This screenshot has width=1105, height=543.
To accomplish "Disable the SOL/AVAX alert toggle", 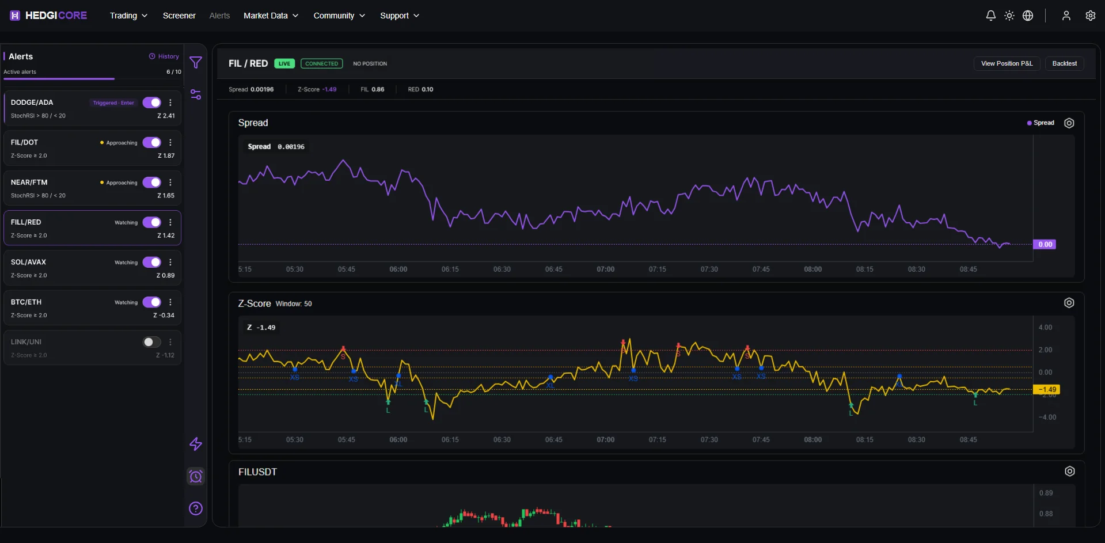I will (x=152, y=262).
